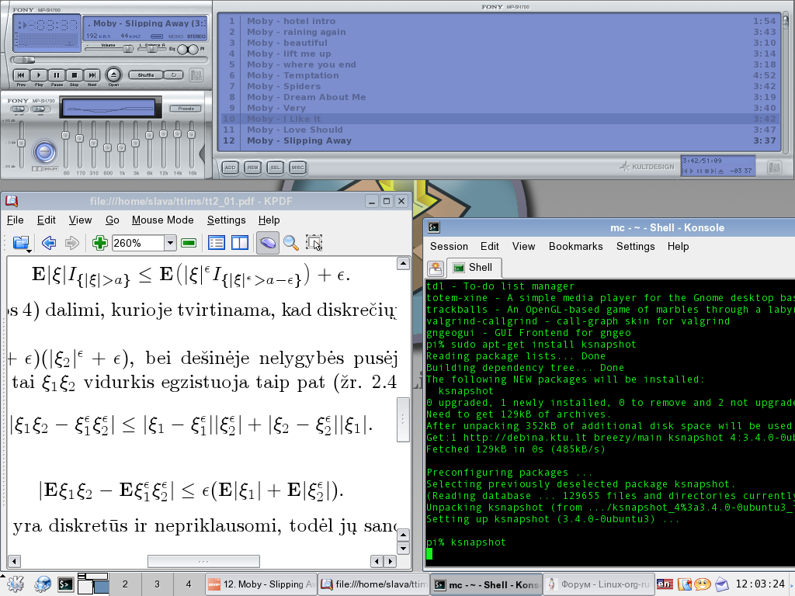Click the Volume slider handle
The image size is (795, 596).
coord(128,49)
